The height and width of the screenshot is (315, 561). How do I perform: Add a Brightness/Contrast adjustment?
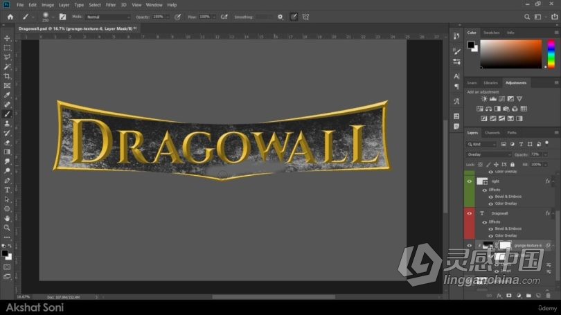point(484,99)
